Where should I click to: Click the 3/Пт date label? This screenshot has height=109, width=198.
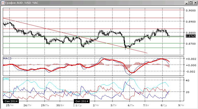[x=114, y=105]
